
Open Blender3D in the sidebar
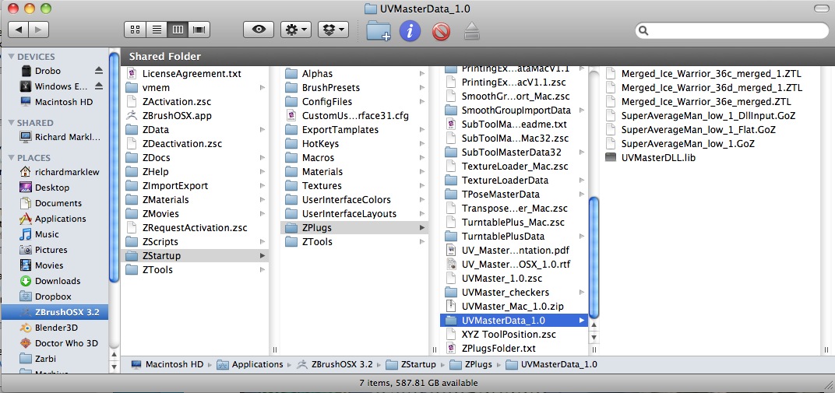[55, 328]
